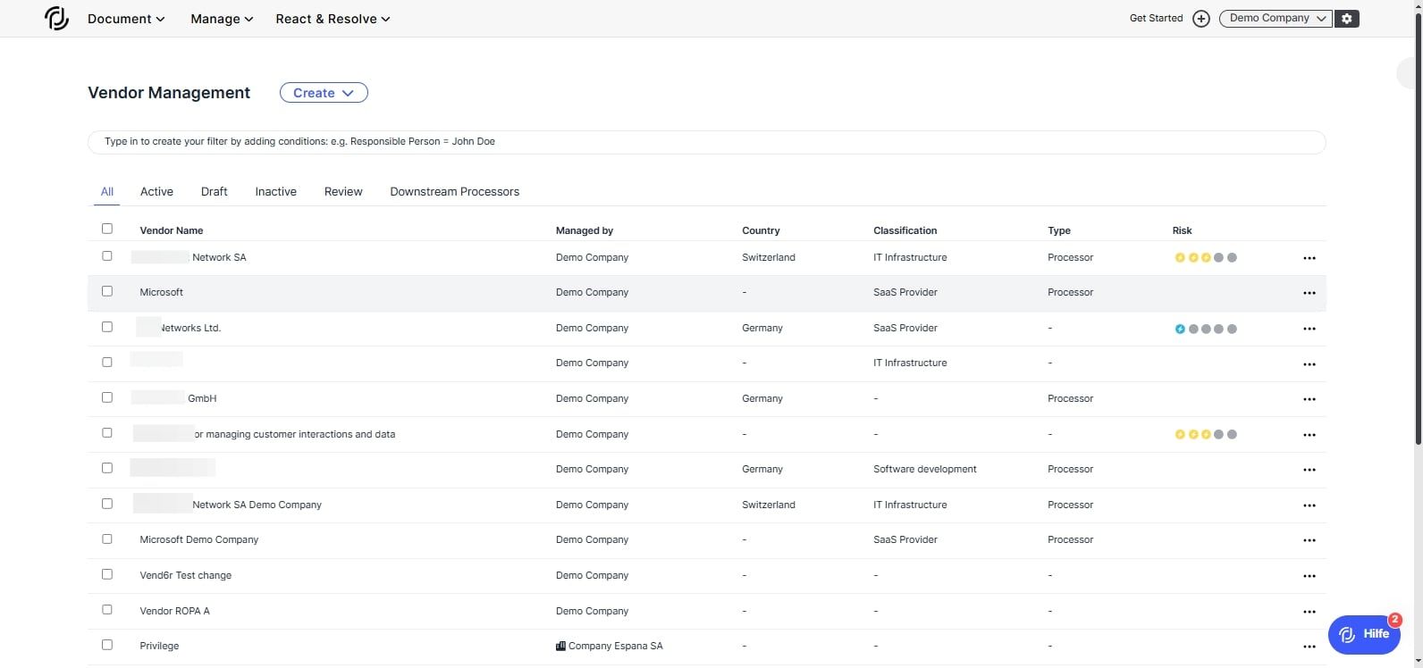Open three-dot menu for Network SA Demo Company row
Screen dimensions: 1423x668
(1309, 505)
